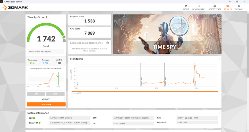Click the Estimated game performance info icon
The height and width of the screenshot is (132, 249).
(108, 43)
